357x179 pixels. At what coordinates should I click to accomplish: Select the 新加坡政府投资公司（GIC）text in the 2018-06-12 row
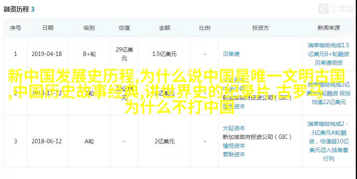[x=257, y=137]
